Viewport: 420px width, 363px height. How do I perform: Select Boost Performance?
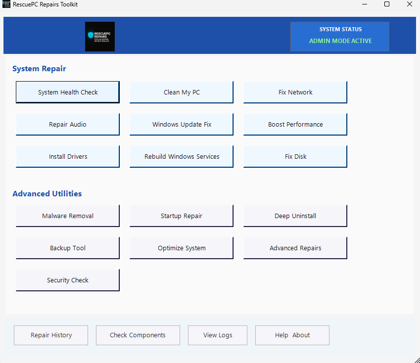(x=295, y=124)
